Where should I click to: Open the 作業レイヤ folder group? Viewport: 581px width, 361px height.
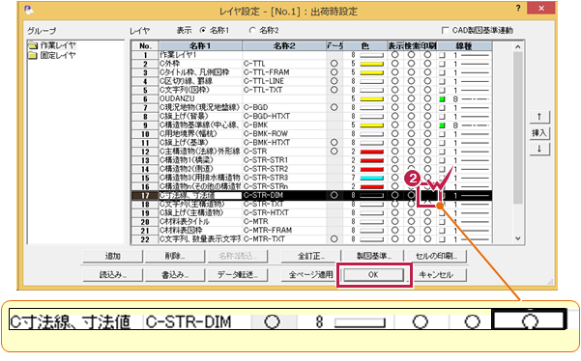point(52,45)
